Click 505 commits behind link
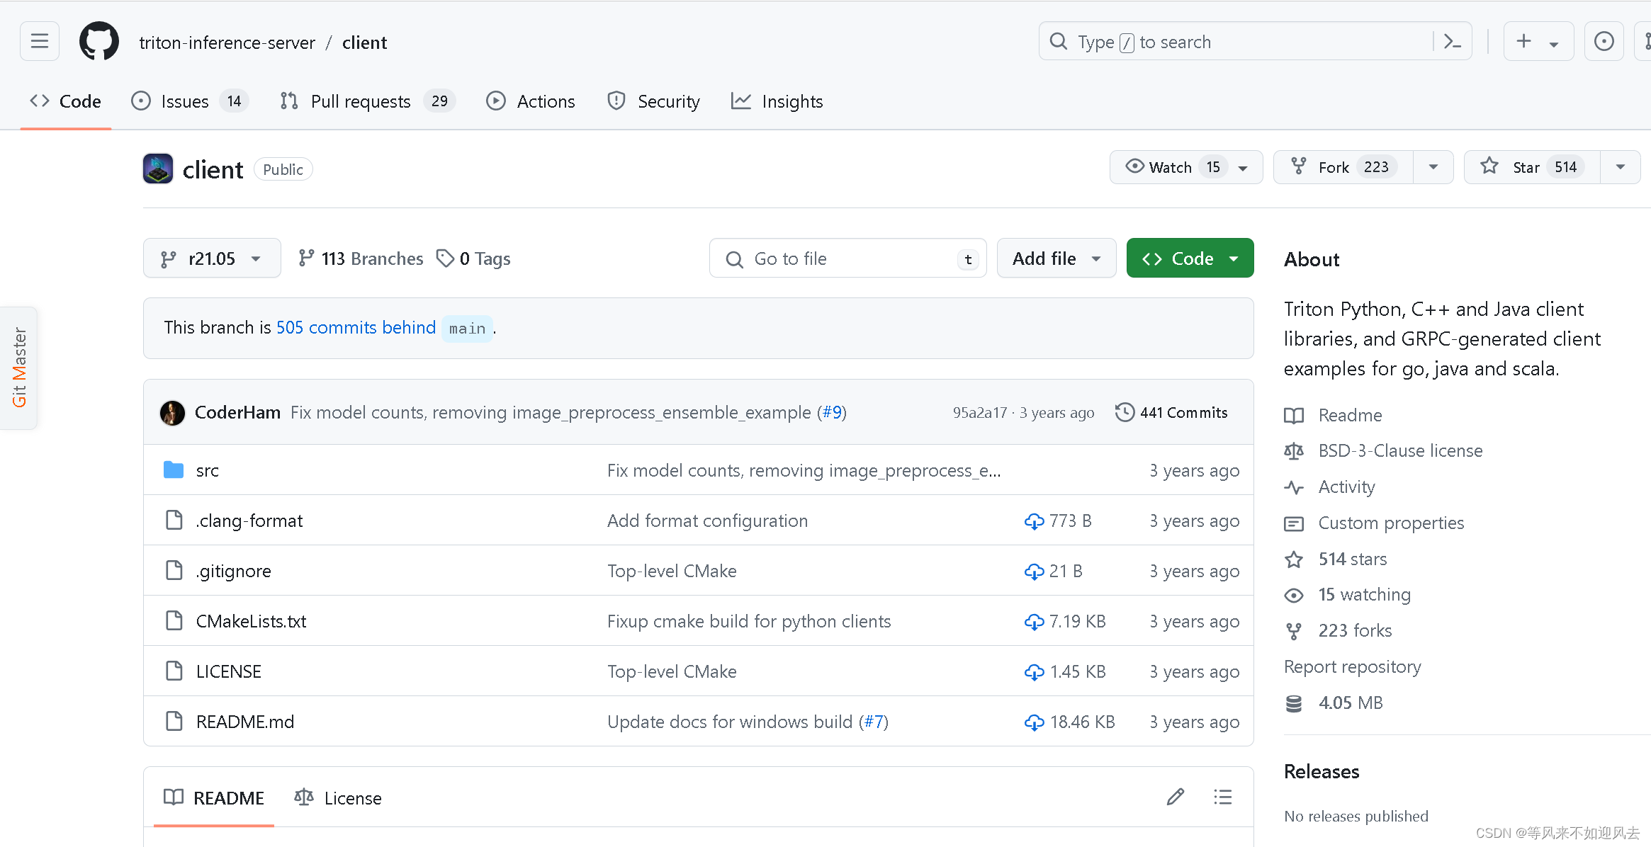This screenshot has height=847, width=1651. coord(356,327)
